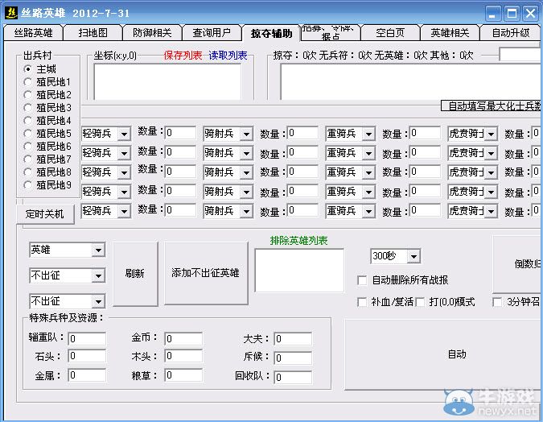Click the 回收队 input field
Screen dimensions: 543x422
coord(293,377)
